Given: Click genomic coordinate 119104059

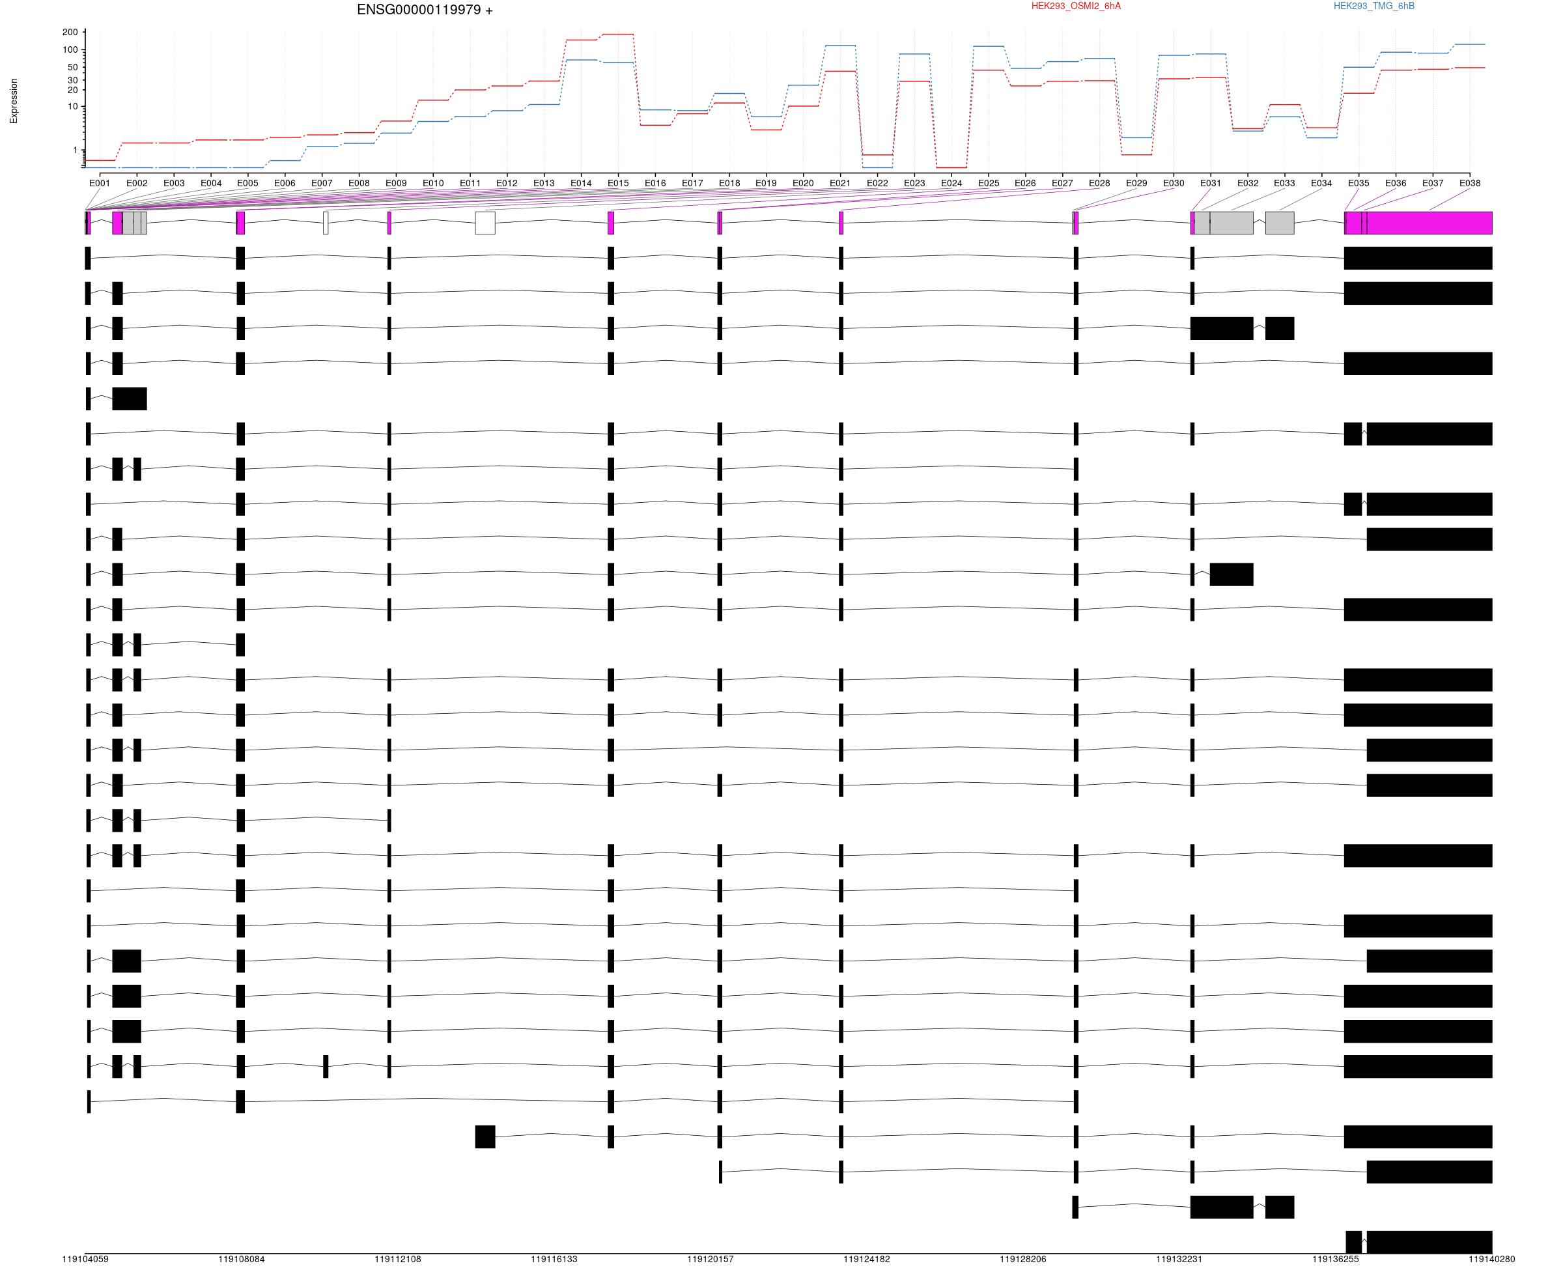Looking at the screenshot, I should 85,1260.
